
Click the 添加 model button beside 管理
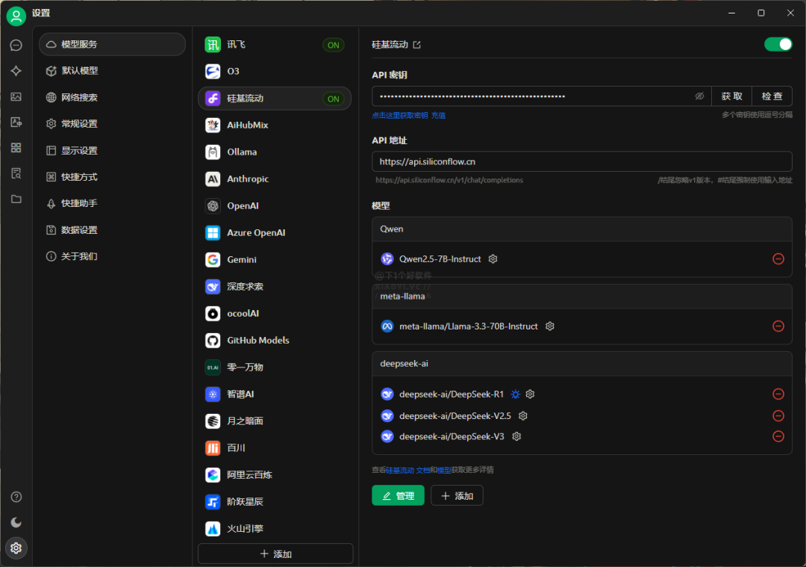coord(457,495)
